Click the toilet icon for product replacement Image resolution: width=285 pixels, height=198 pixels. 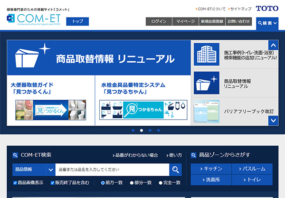(206, 83)
